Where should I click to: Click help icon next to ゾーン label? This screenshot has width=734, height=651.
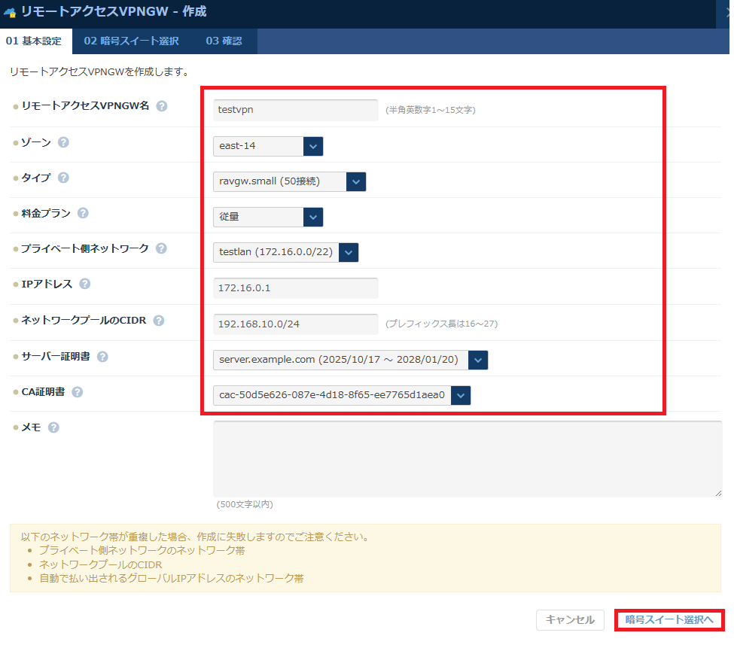[x=64, y=141]
